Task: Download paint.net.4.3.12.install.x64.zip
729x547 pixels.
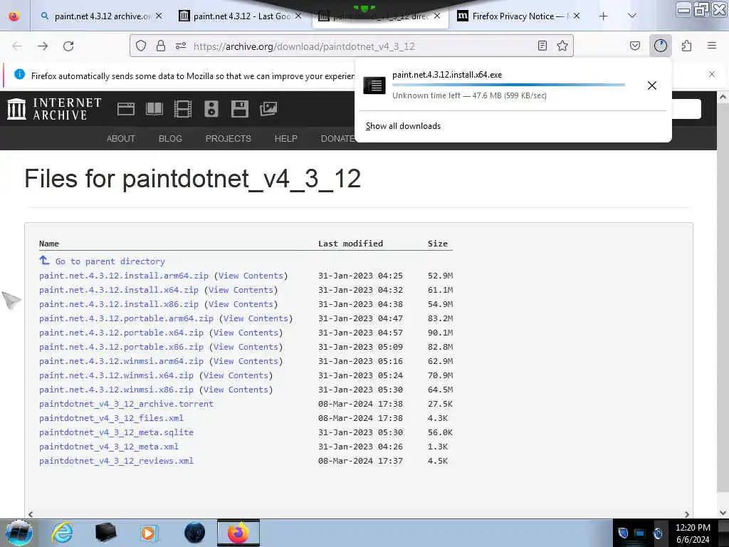Action: coord(119,290)
